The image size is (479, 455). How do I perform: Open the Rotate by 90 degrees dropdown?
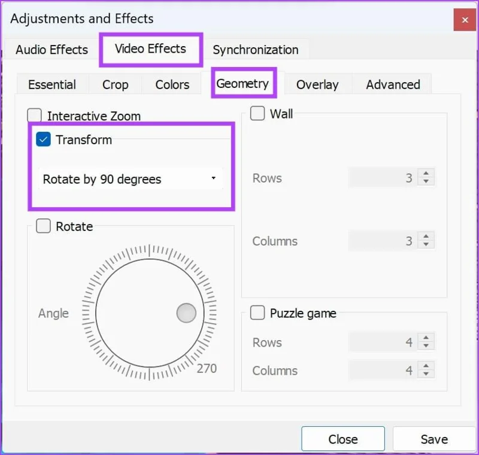click(x=131, y=179)
